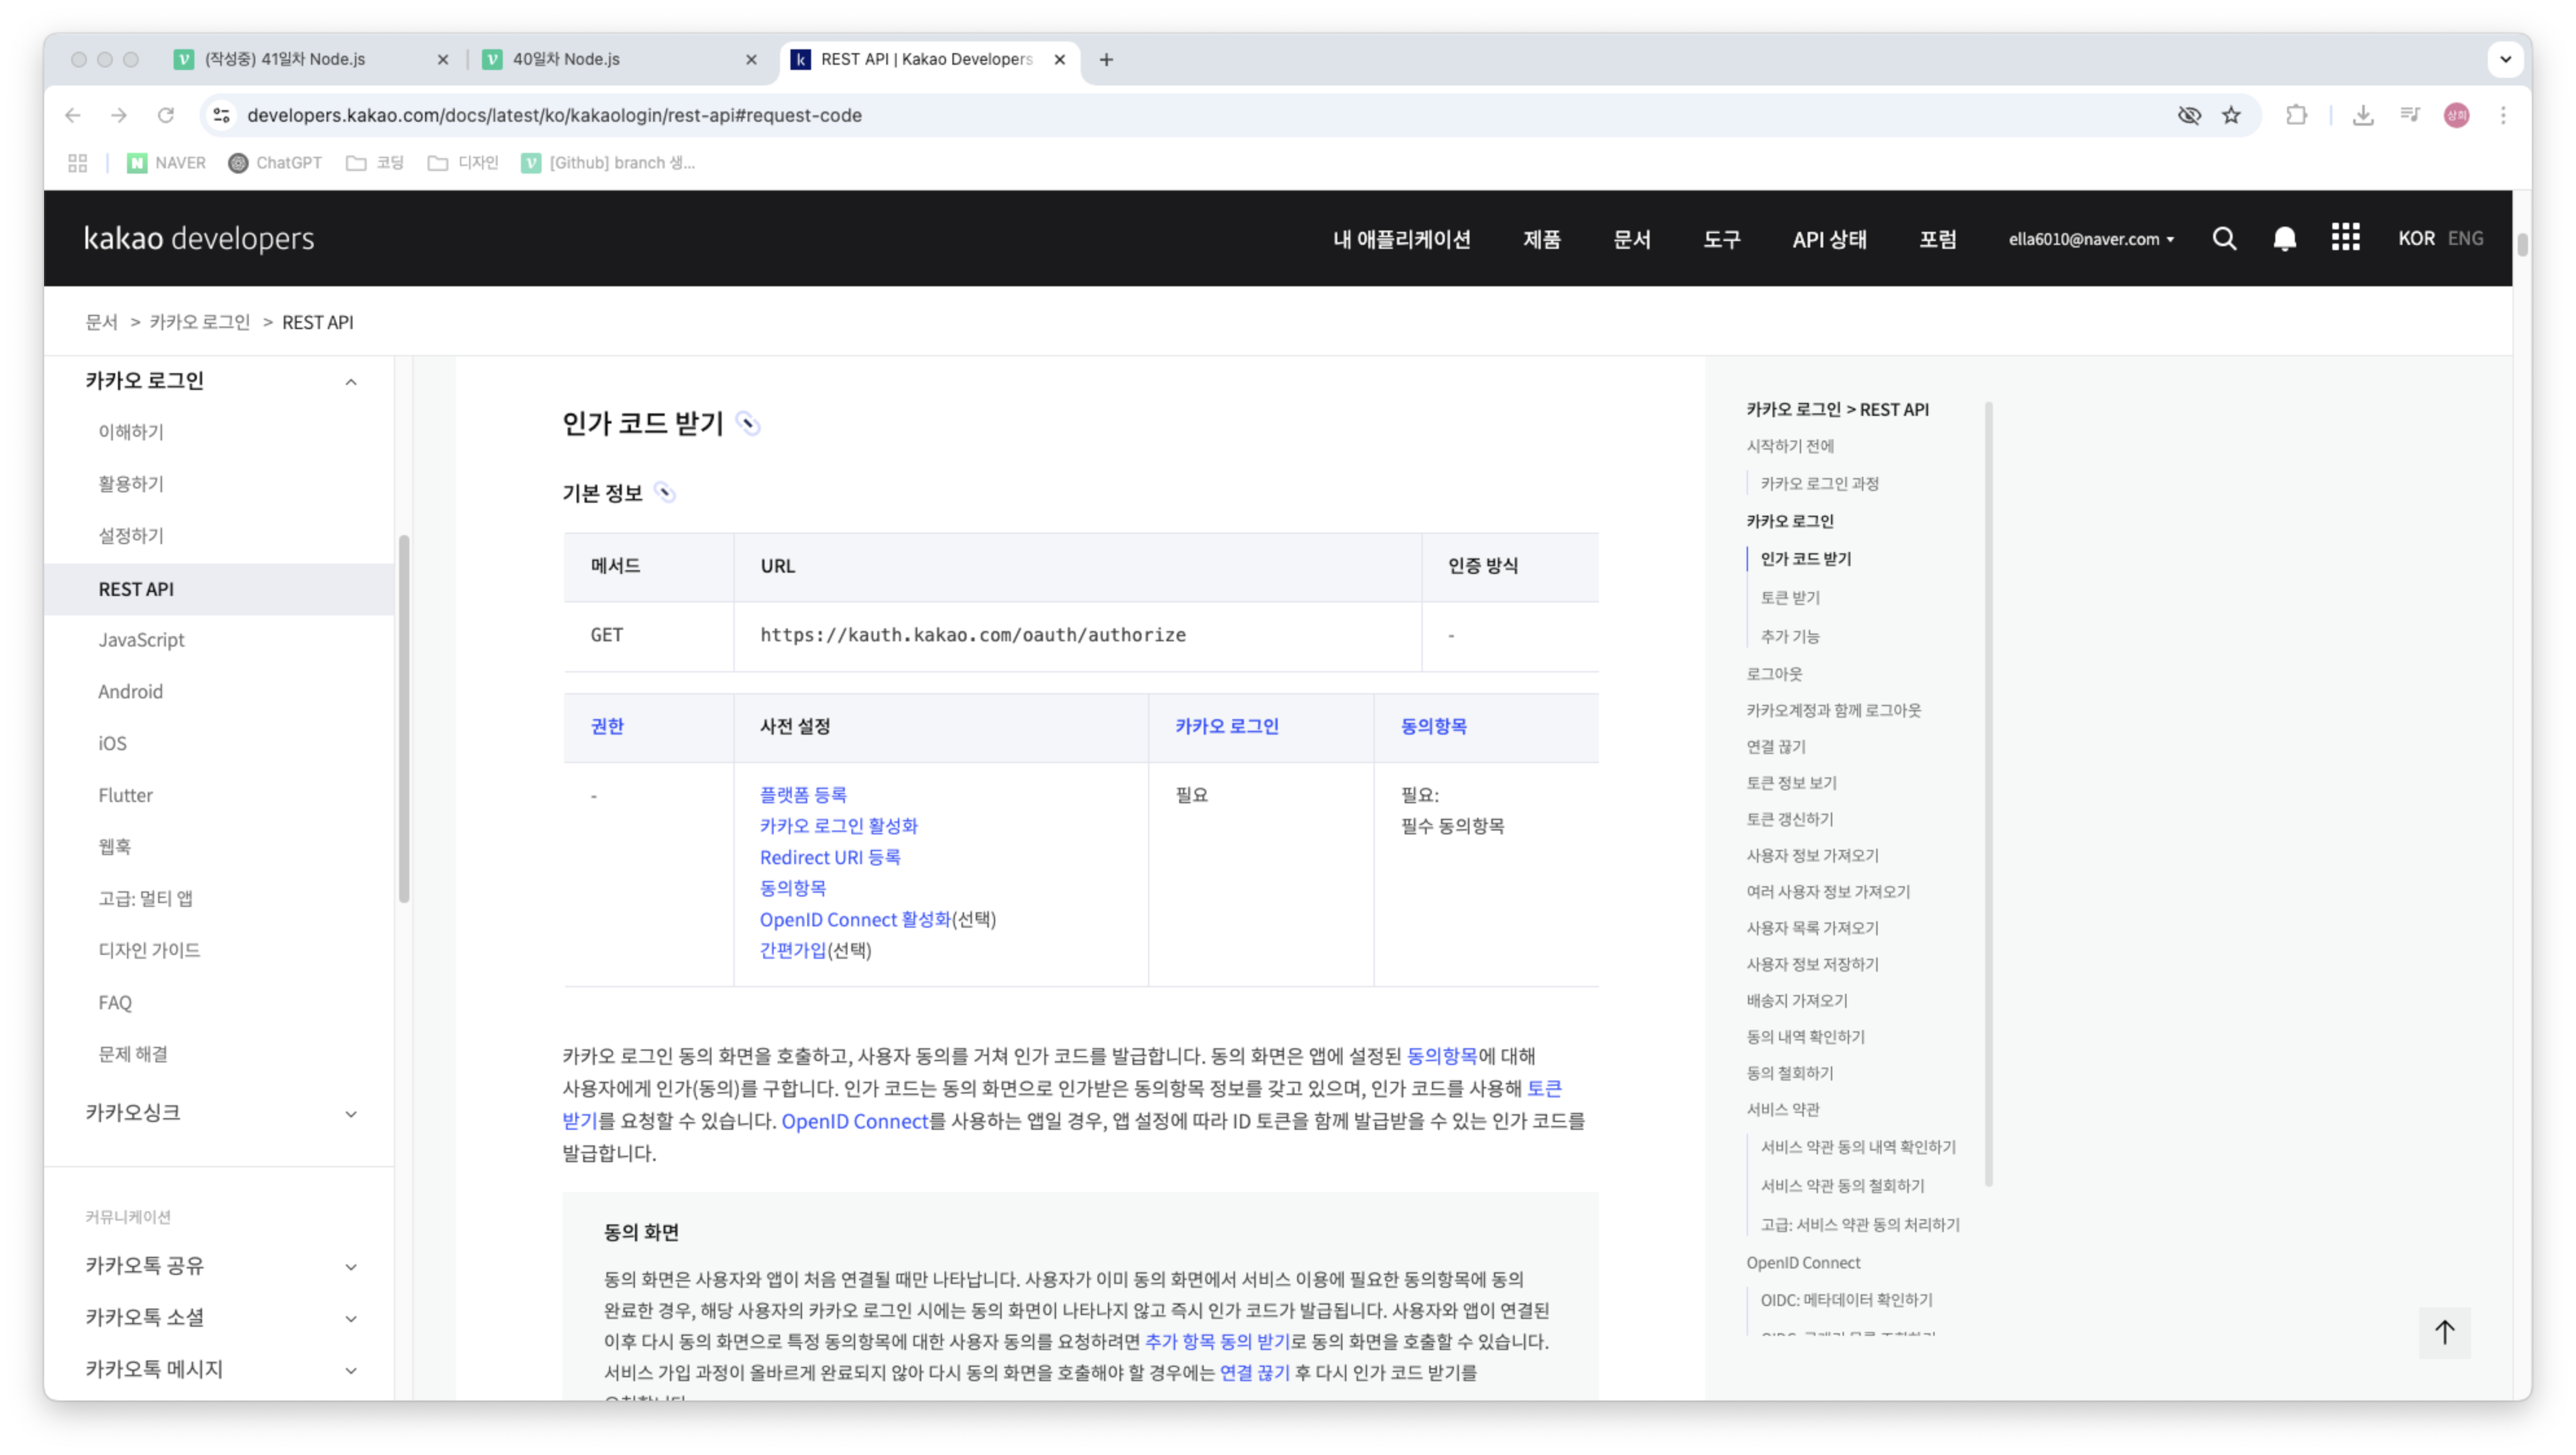Bookmark this page with the star icon
The height and width of the screenshot is (1455, 2576).
[2231, 115]
